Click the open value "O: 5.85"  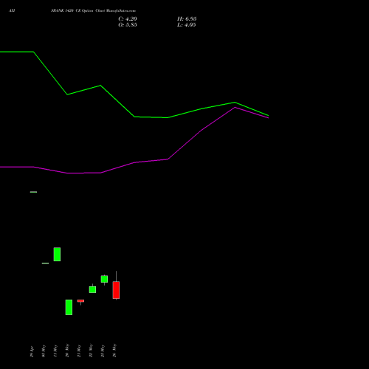(128, 25)
